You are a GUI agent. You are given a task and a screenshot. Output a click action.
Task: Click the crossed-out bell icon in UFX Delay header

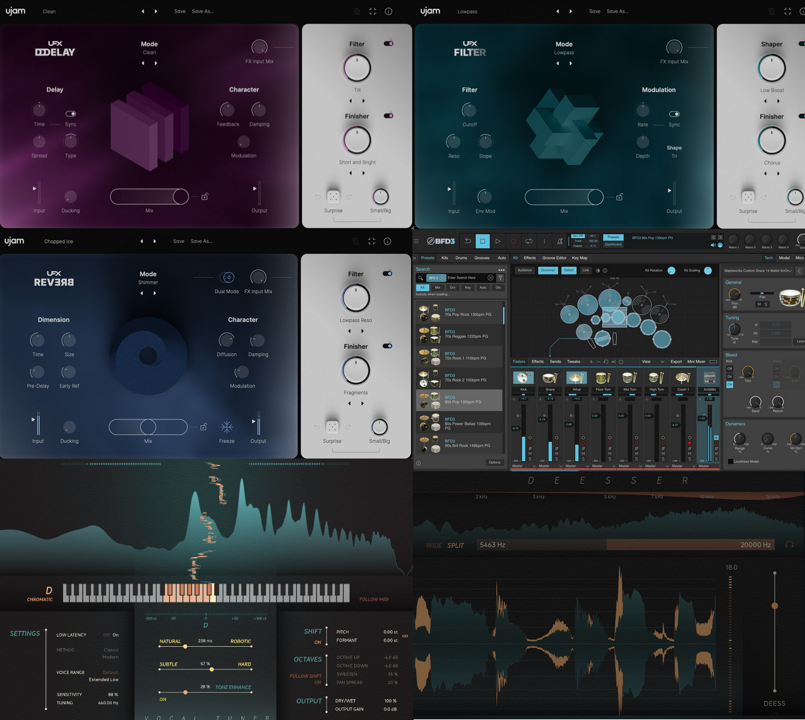356,11
